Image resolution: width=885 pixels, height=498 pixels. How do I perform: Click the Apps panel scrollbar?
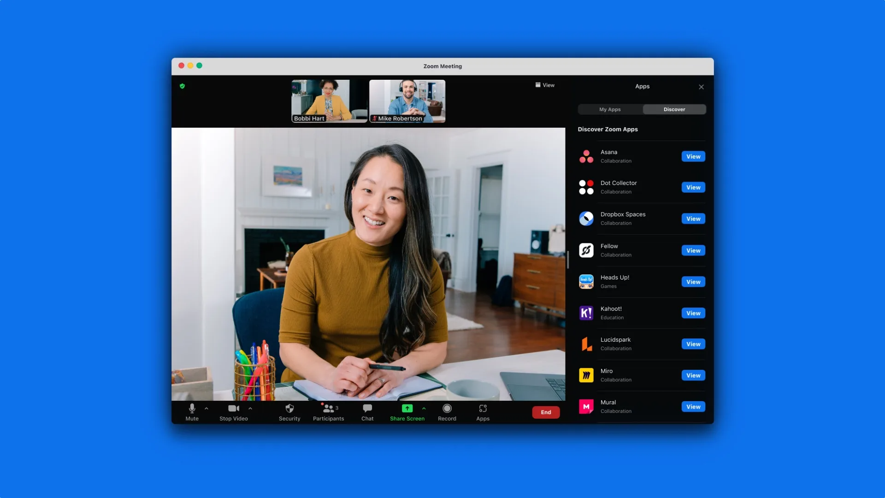(568, 260)
